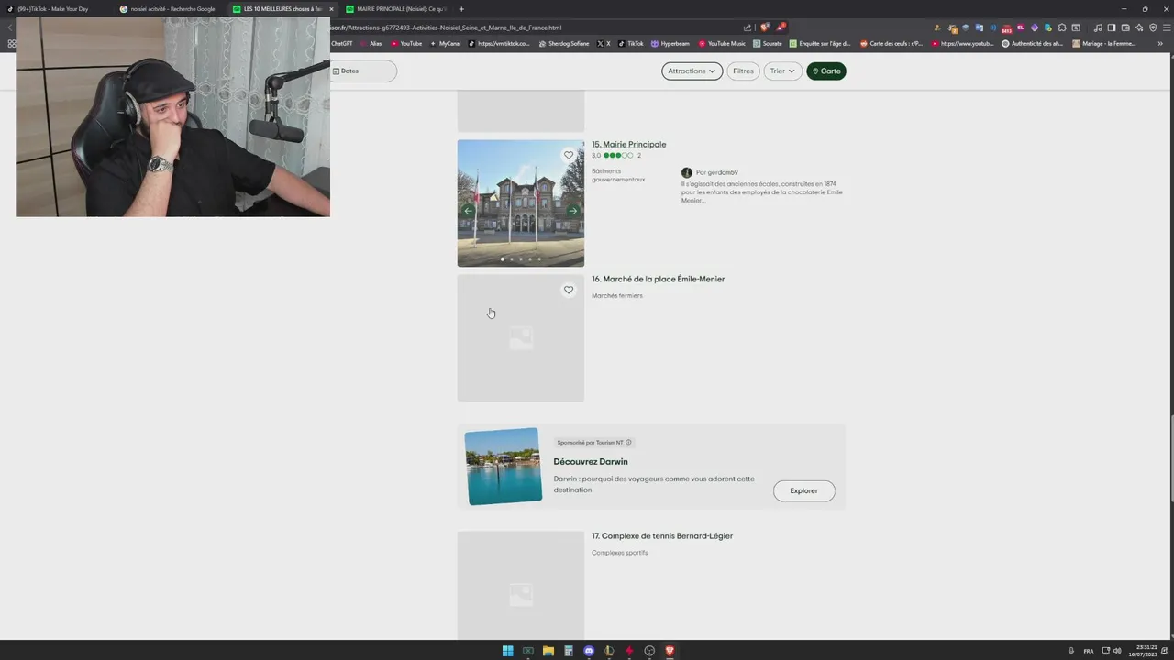Viewport: 1174px width, 660px height.
Task: Open the Trier sort dropdown
Action: tap(782, 71)
